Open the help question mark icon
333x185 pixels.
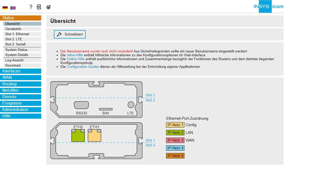(x=31, y=7)
